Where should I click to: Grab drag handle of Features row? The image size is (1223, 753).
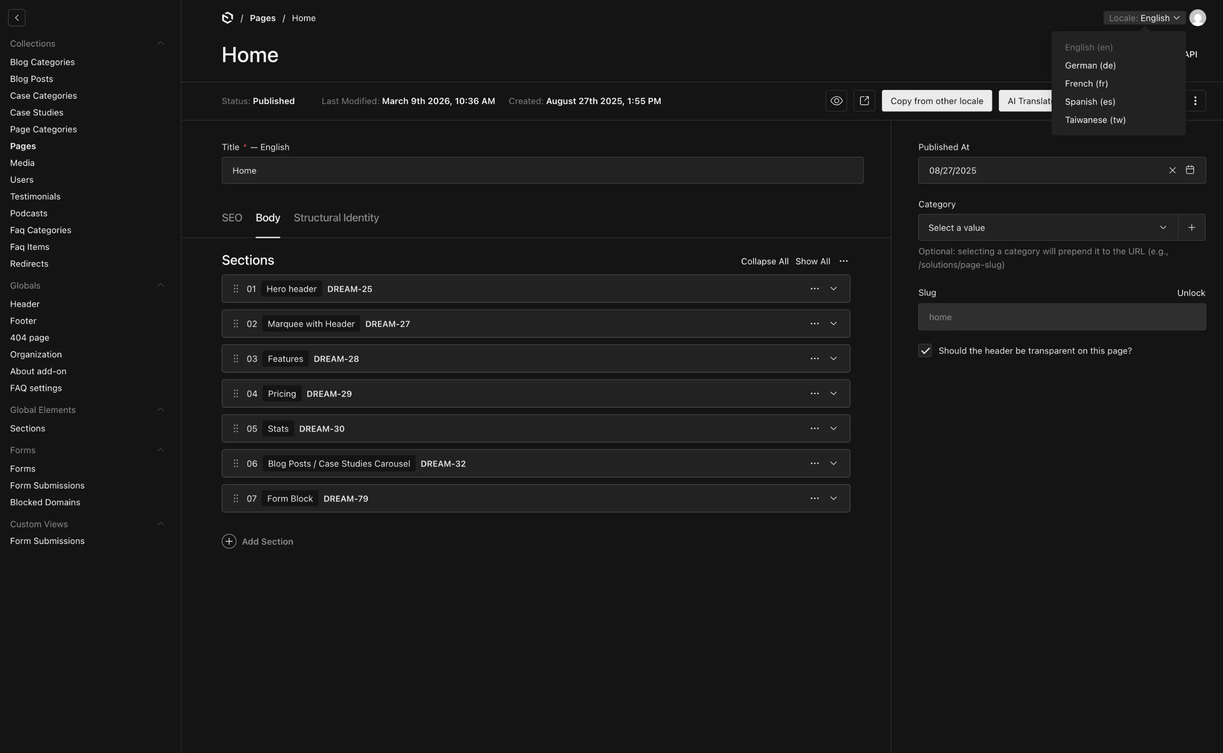pos(236,358)
